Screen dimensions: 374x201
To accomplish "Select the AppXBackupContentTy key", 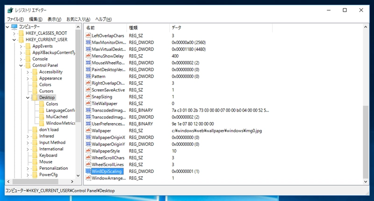I will click(54, 53).
